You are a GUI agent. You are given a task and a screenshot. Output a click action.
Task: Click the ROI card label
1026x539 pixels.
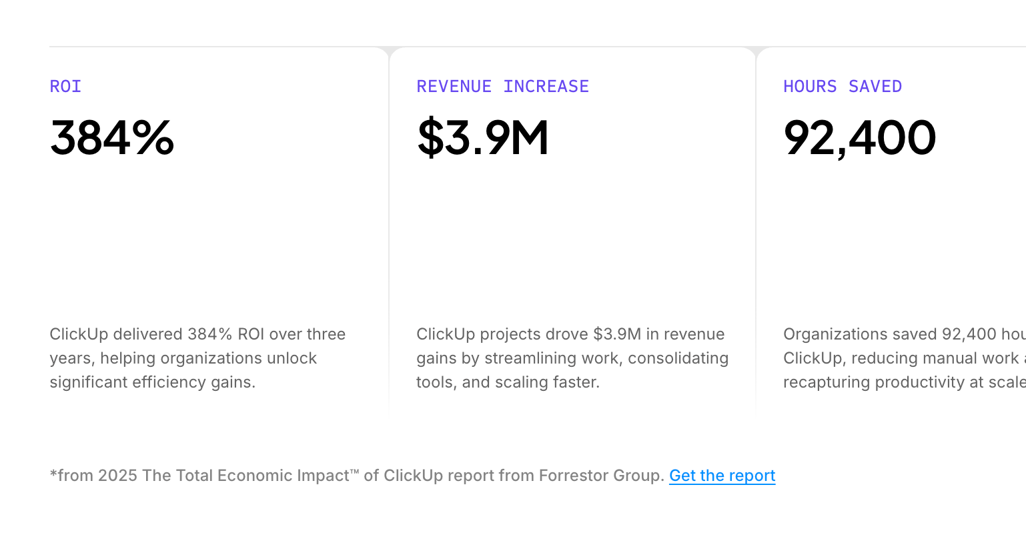(65, 87)
